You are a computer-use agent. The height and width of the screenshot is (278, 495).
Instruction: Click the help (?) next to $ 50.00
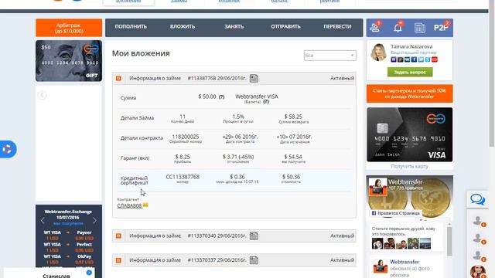coord(222,97)
